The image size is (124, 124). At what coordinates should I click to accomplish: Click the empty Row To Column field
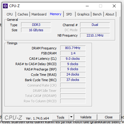(73, 101)
